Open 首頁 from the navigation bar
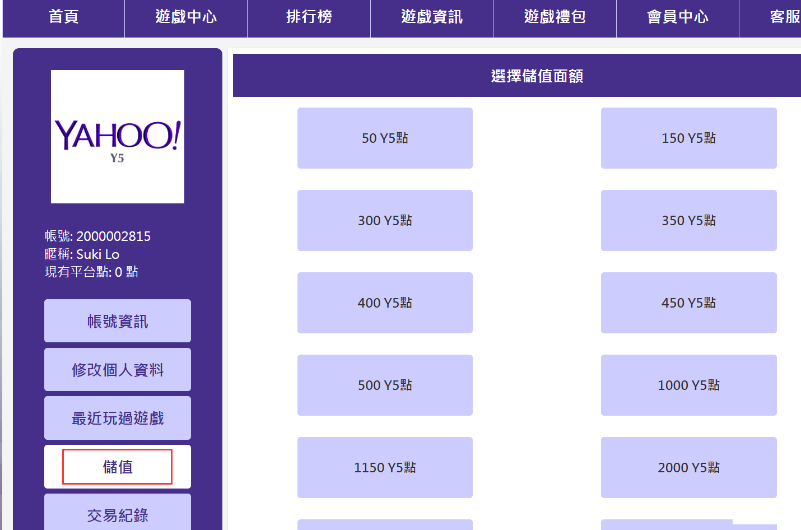 (x=62, y=17)
